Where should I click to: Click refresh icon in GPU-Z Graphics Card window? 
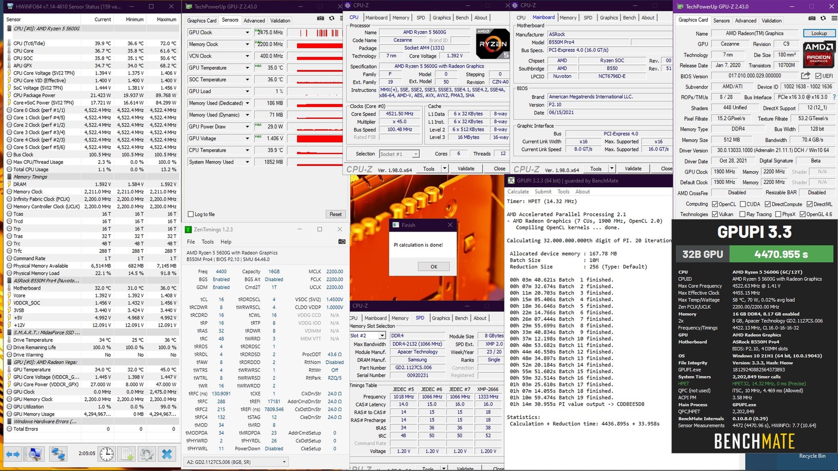(823, 18)
